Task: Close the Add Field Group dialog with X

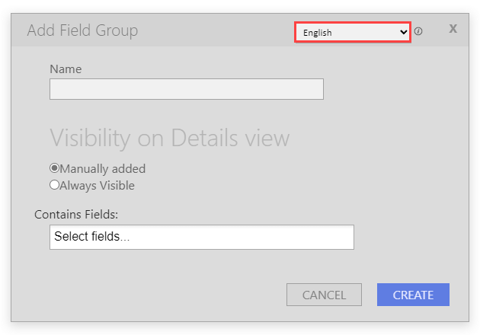Action: pos(453,29)
